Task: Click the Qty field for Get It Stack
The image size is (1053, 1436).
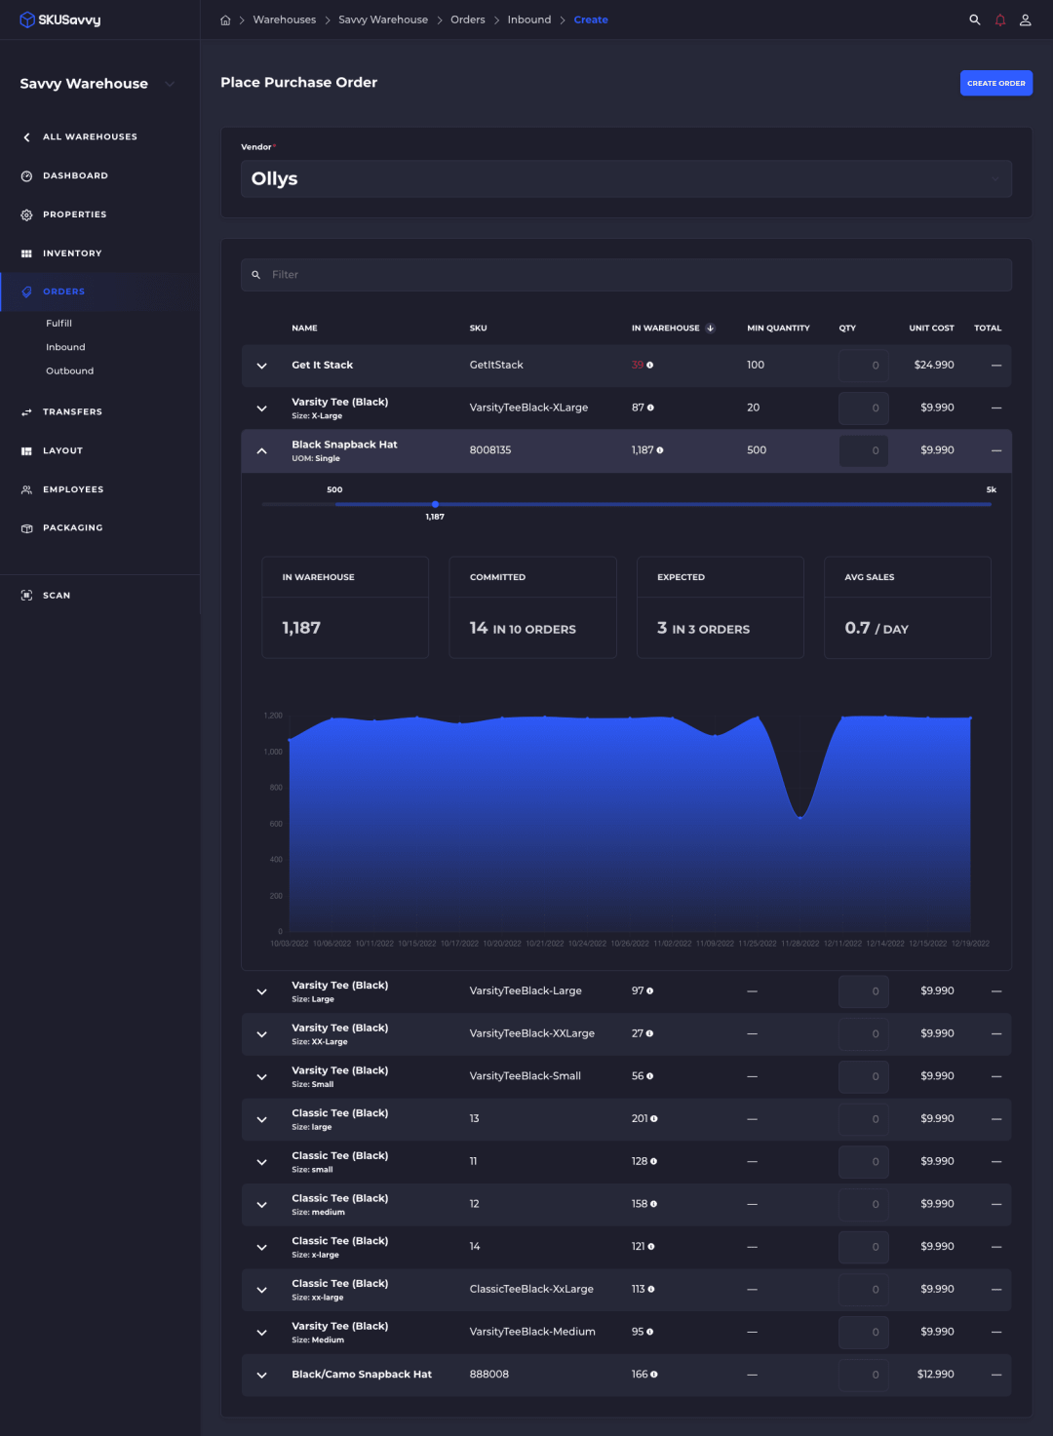Action: pos(863,366)
